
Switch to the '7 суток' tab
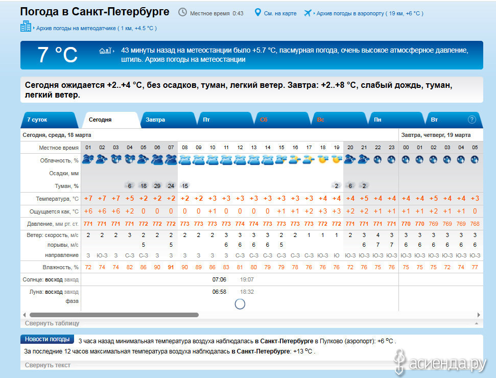point(37,120)
